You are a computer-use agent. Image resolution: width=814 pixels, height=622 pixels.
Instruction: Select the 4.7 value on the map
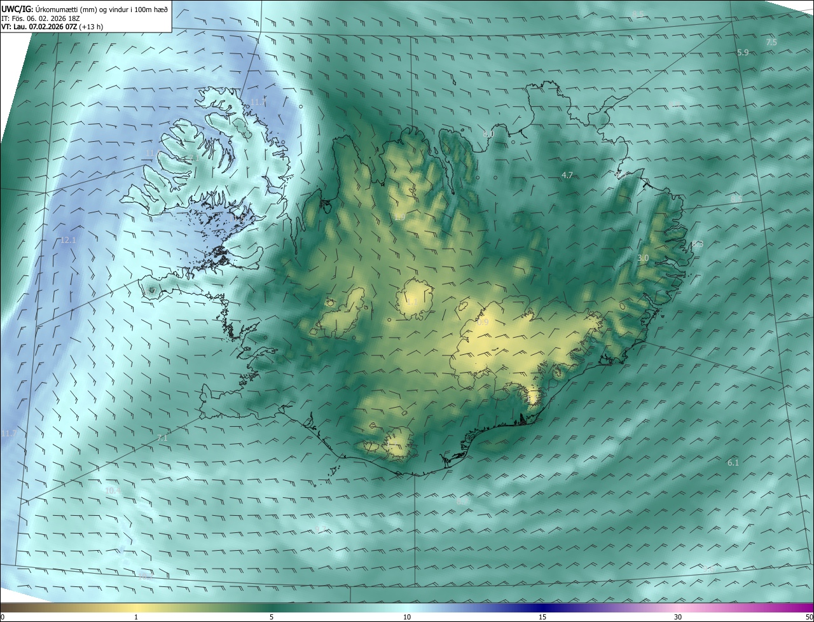click(568, 175)
